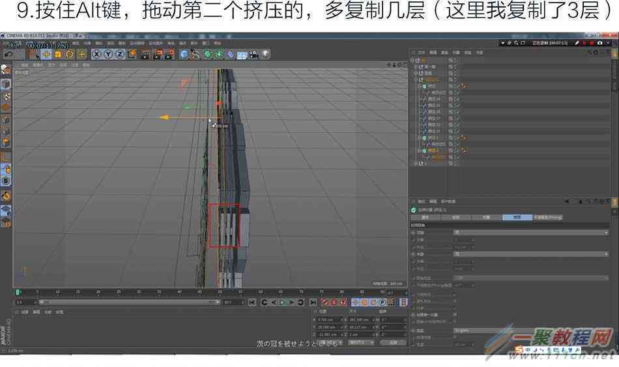Click the Light bulb icon

[x=265, y=55]
